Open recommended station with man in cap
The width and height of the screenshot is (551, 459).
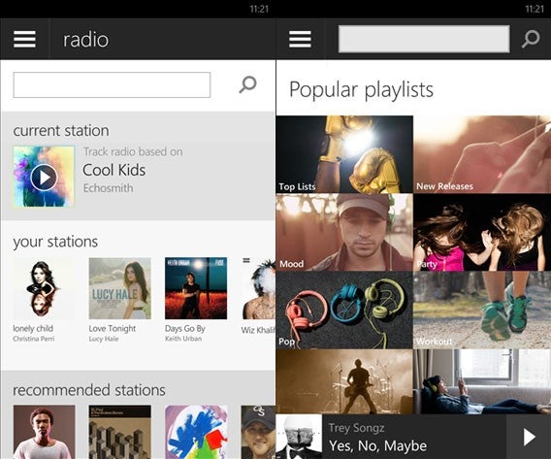tap(258, 432)
